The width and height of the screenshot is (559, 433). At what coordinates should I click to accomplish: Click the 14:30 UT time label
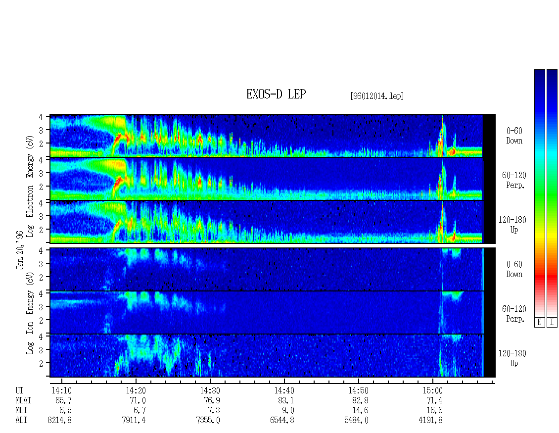[210, 390]
